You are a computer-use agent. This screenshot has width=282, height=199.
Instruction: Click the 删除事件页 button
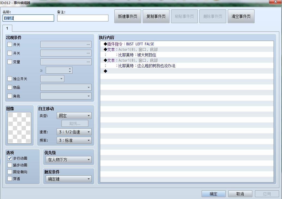(213, 16)
